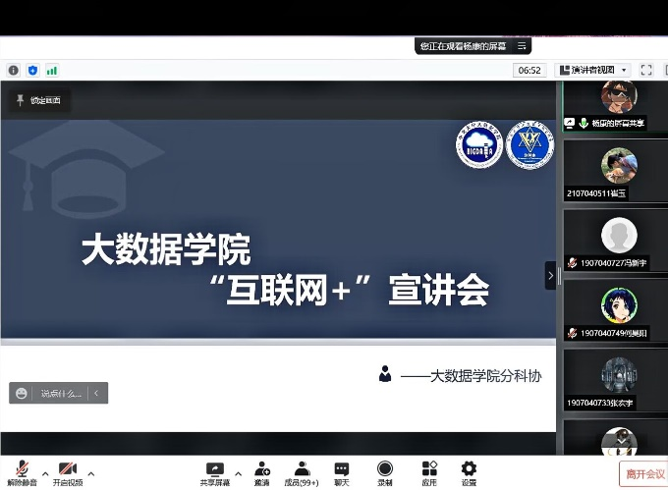Click the Share Screen (共享屏幕) icon

pyautogui.click(x=214, y=470)
